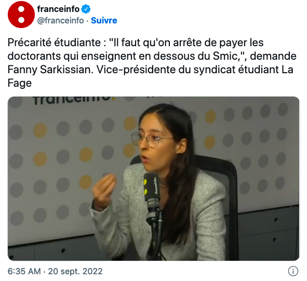
Task: Click the words Précarité étudiante
Action: pos(54,43)
